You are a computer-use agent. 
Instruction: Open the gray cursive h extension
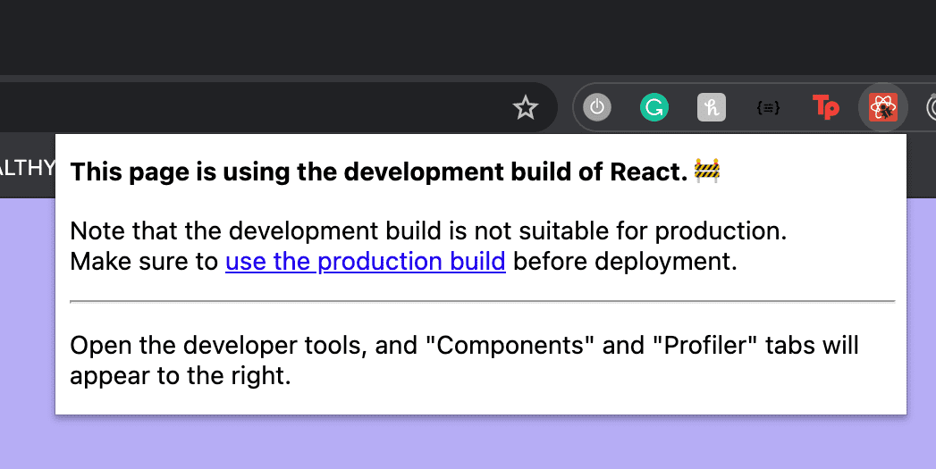[x=712, y=108]
